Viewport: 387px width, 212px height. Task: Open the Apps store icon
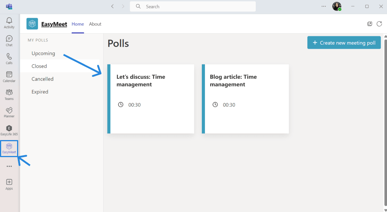(x=9, y=184)
